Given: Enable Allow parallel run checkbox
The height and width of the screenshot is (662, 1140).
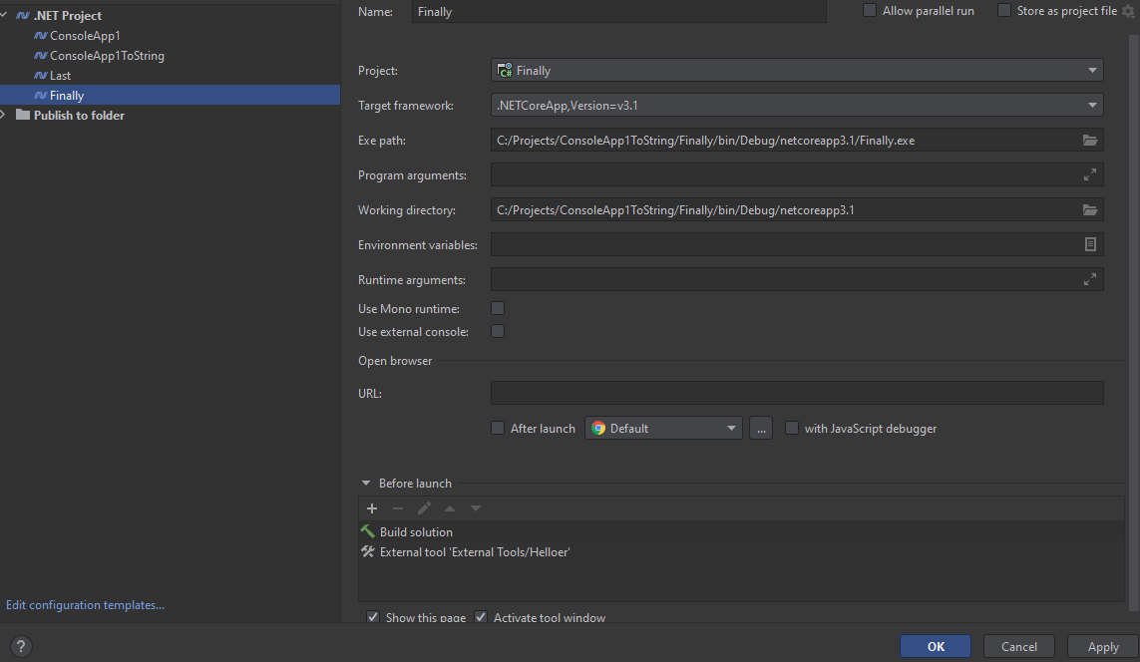Looking at the screenshot, I should [x=869, y=11].
